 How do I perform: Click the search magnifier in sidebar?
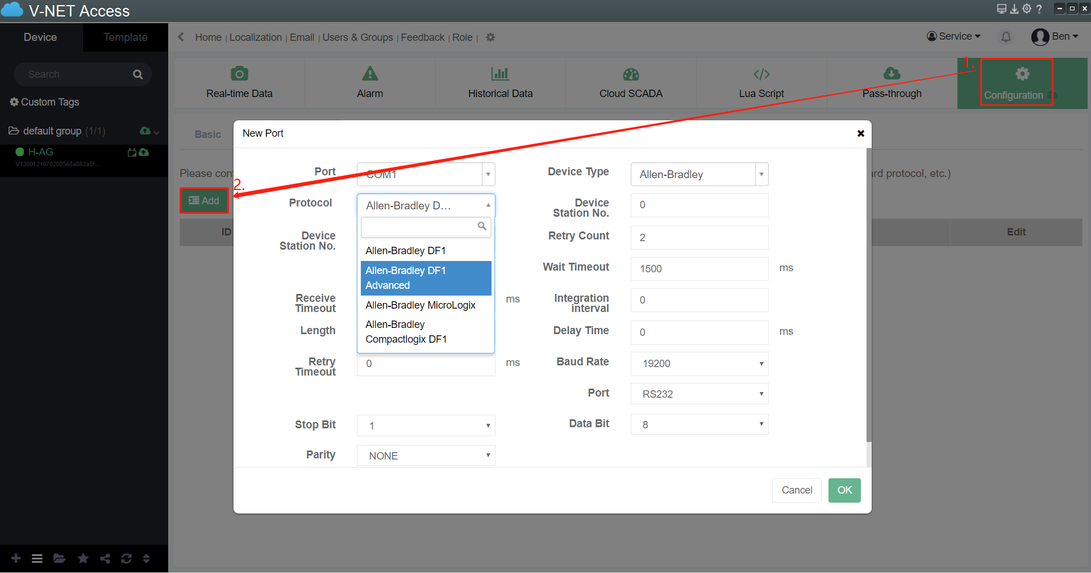pyautogui.click(x=138, y=74)
